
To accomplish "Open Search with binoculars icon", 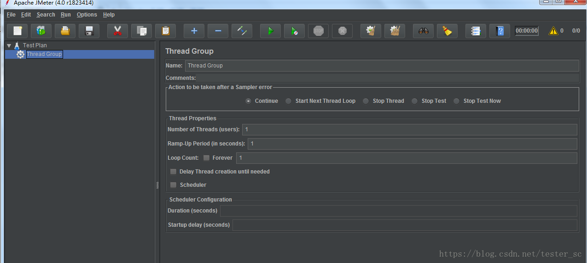I will point(424,31).
